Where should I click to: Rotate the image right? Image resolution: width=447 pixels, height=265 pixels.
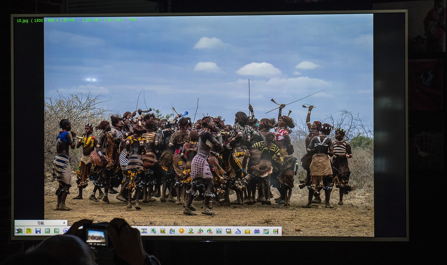[x=210, y=231]
